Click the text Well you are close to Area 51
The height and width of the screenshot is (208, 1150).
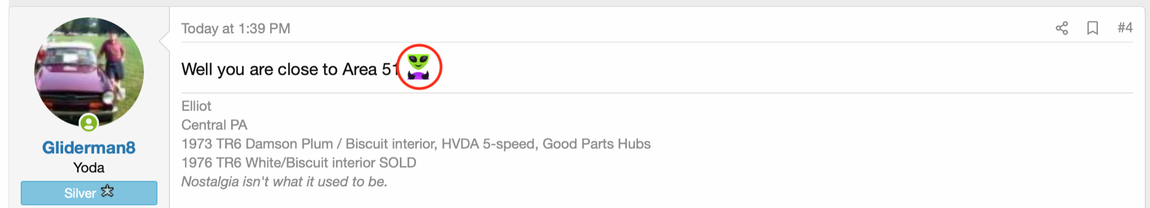tap(290, 69)
